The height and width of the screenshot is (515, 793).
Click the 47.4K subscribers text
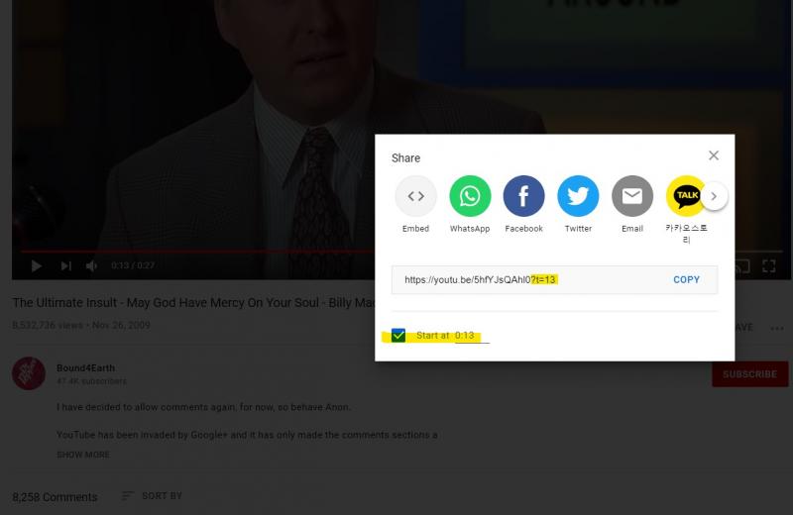91,381
